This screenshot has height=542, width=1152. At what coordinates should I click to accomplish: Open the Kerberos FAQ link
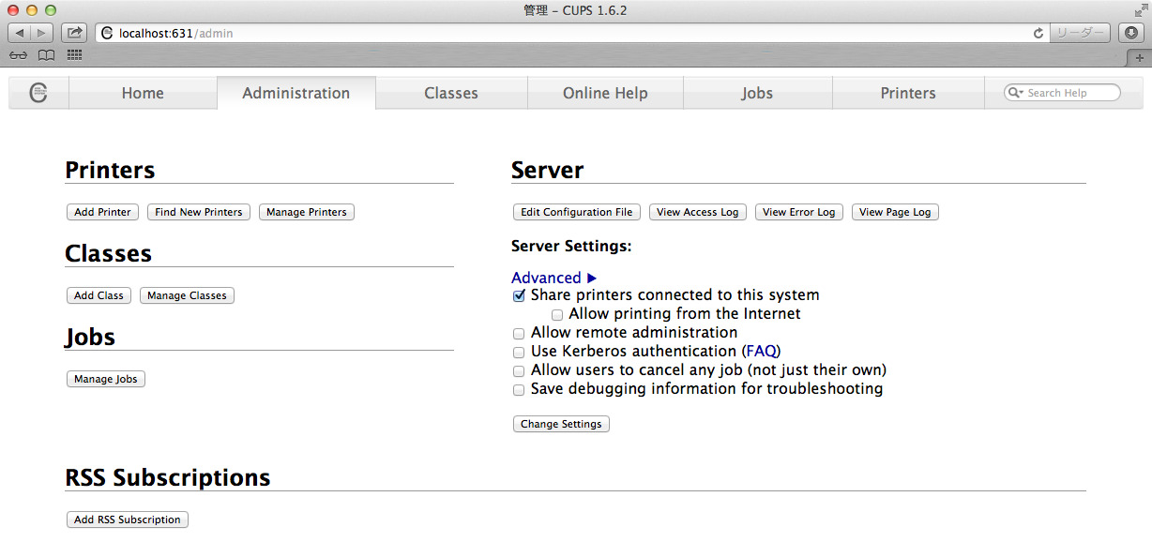click(x=761, y=352)
